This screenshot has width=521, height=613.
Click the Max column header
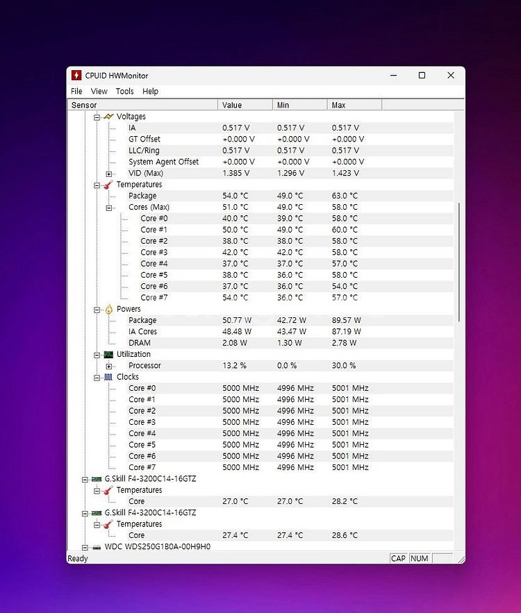354,105
